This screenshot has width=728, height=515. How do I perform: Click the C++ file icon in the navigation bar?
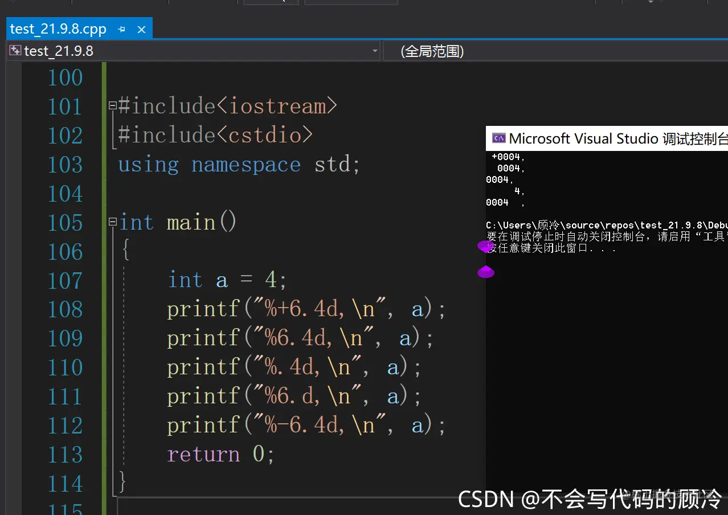(x=15, y=51)
